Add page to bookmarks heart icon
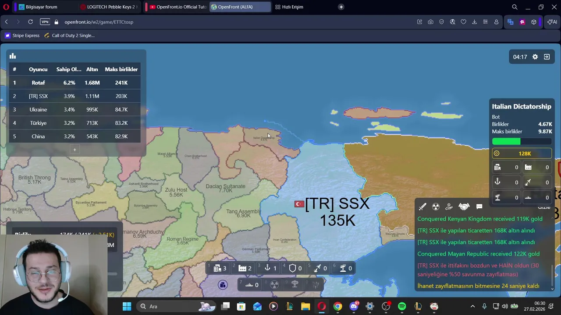The height and width of the screenshot is (315, 561). (x=463, y=22)
